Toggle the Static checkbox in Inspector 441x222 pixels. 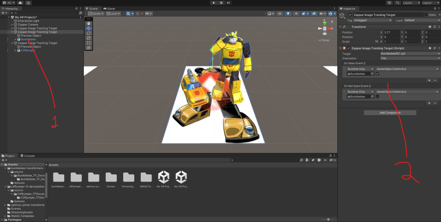(x=426, y=15)
